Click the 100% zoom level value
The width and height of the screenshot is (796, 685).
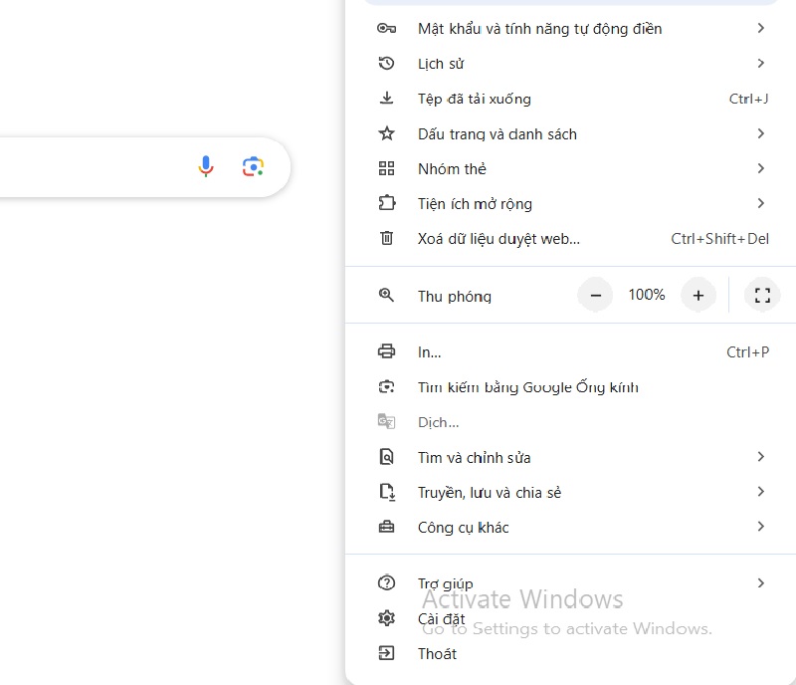click(647, 296)
